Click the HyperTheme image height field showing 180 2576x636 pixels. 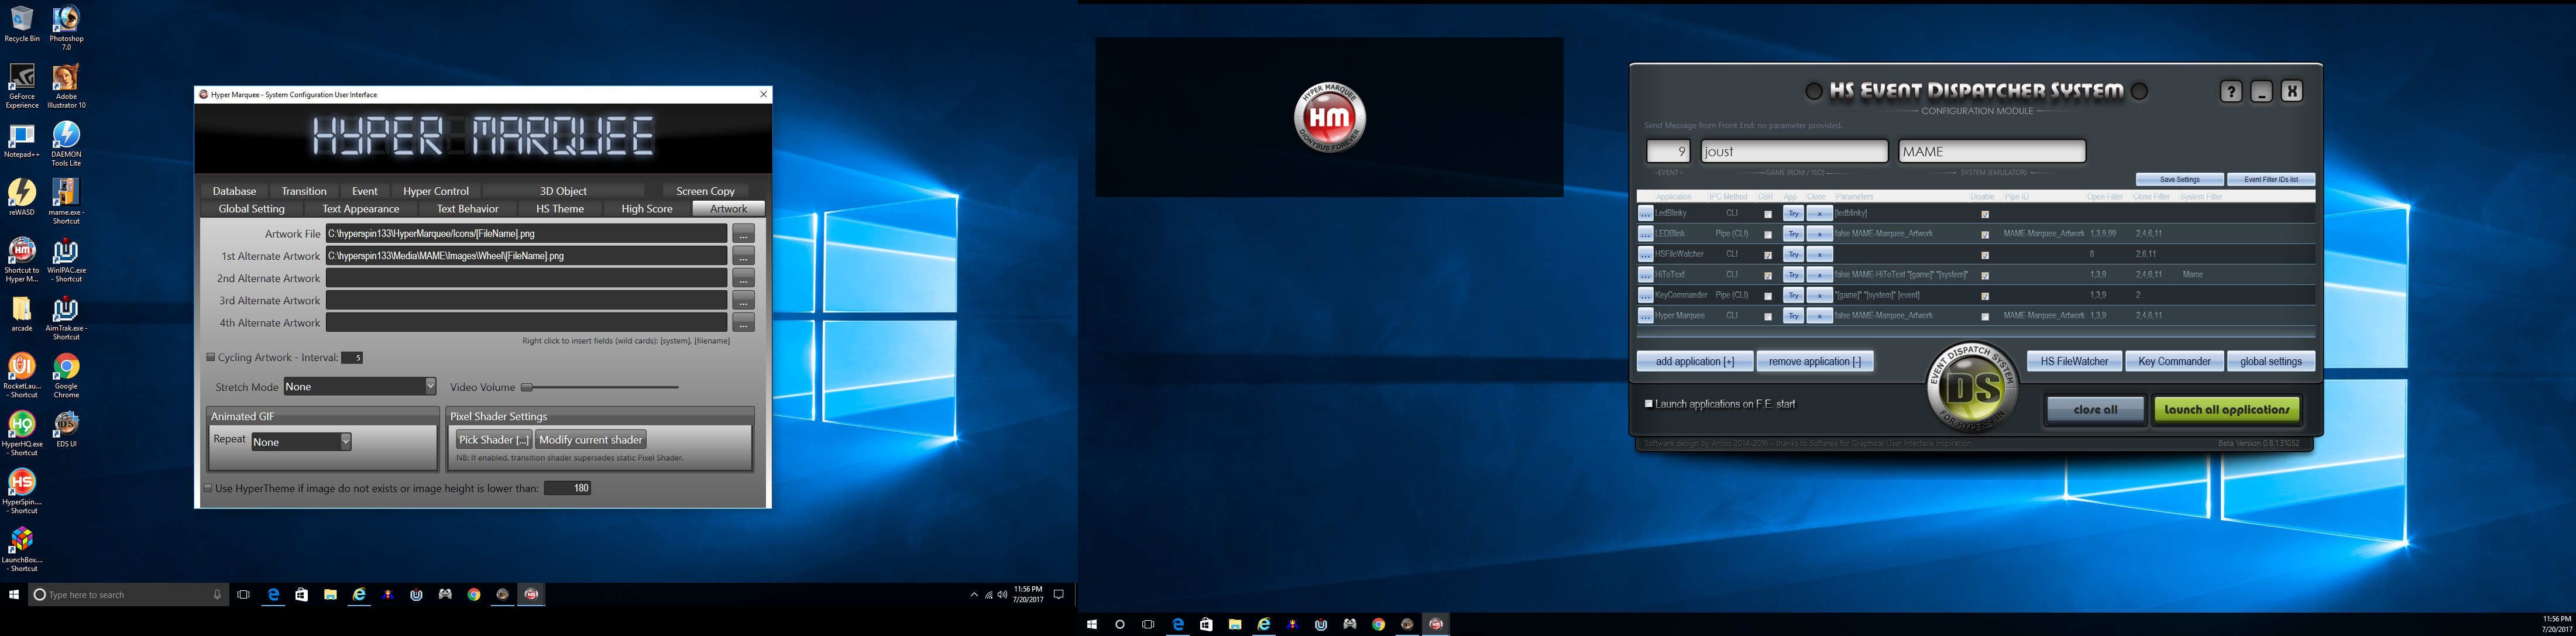point(568,488)
